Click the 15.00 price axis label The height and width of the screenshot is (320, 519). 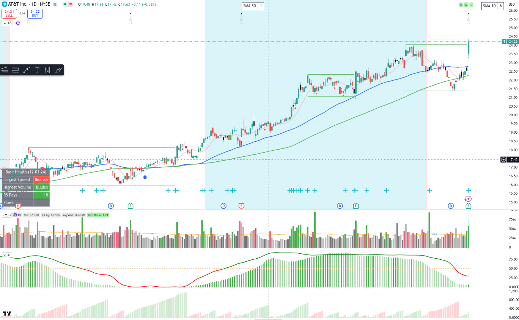coord(513,202)
